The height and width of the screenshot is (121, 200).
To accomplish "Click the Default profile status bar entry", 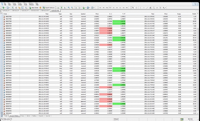I will 116,119.
